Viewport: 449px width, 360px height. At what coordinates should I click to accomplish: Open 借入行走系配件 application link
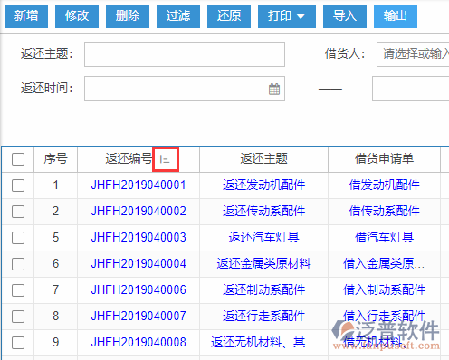coord(384,316)
